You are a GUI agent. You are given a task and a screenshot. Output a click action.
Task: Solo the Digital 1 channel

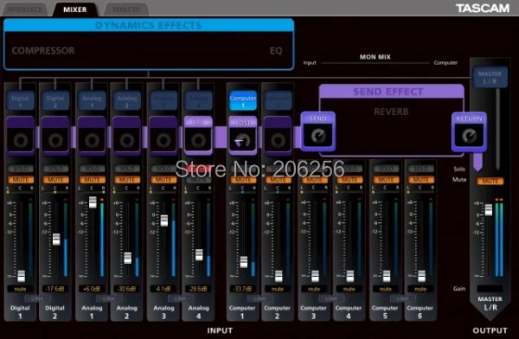tap(20, 169)
